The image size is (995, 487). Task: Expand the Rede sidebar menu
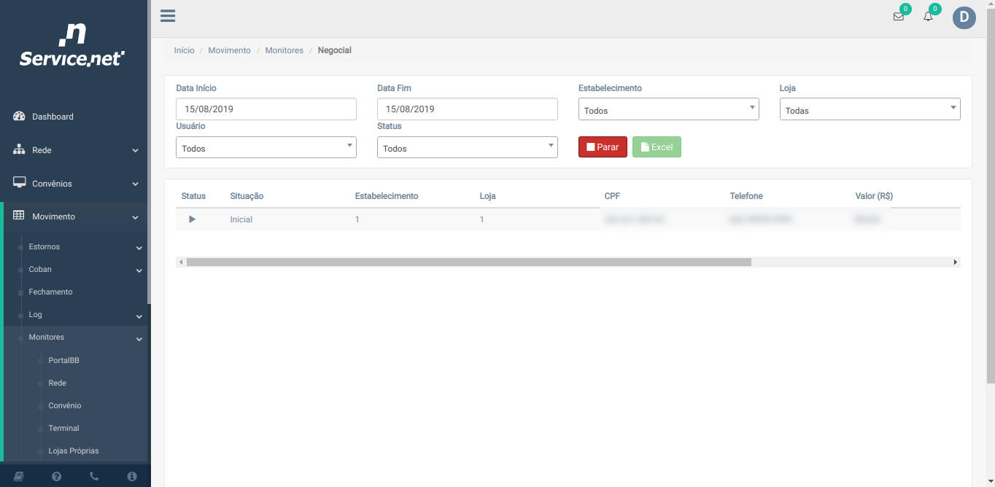point(75,150)
